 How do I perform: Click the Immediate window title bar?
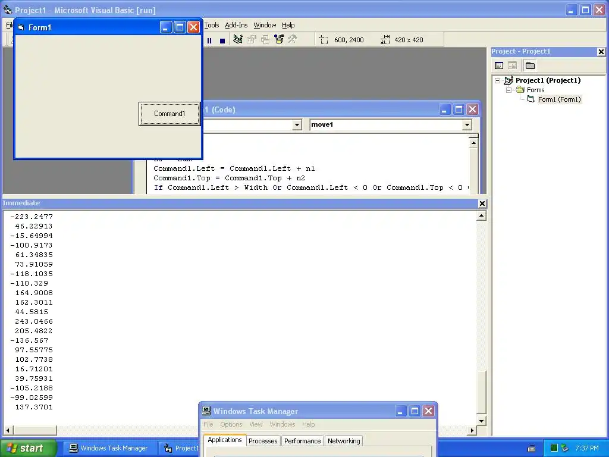pyautogui.click(x=240, y=204)
